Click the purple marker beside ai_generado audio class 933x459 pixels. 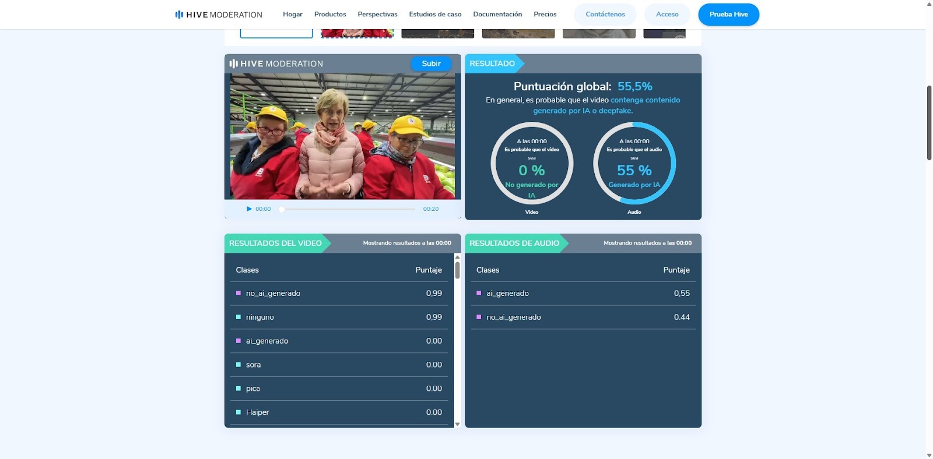coord(479,294)
